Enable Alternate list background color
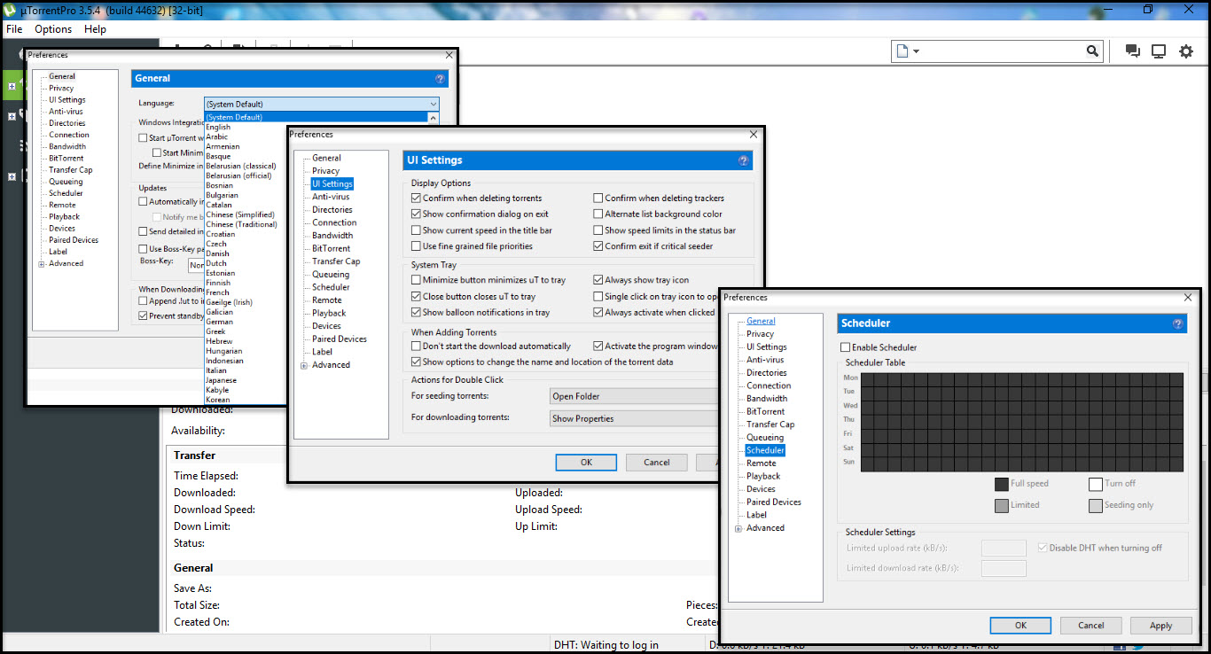Screen dimensions: 1211x654 click(598, 214)
